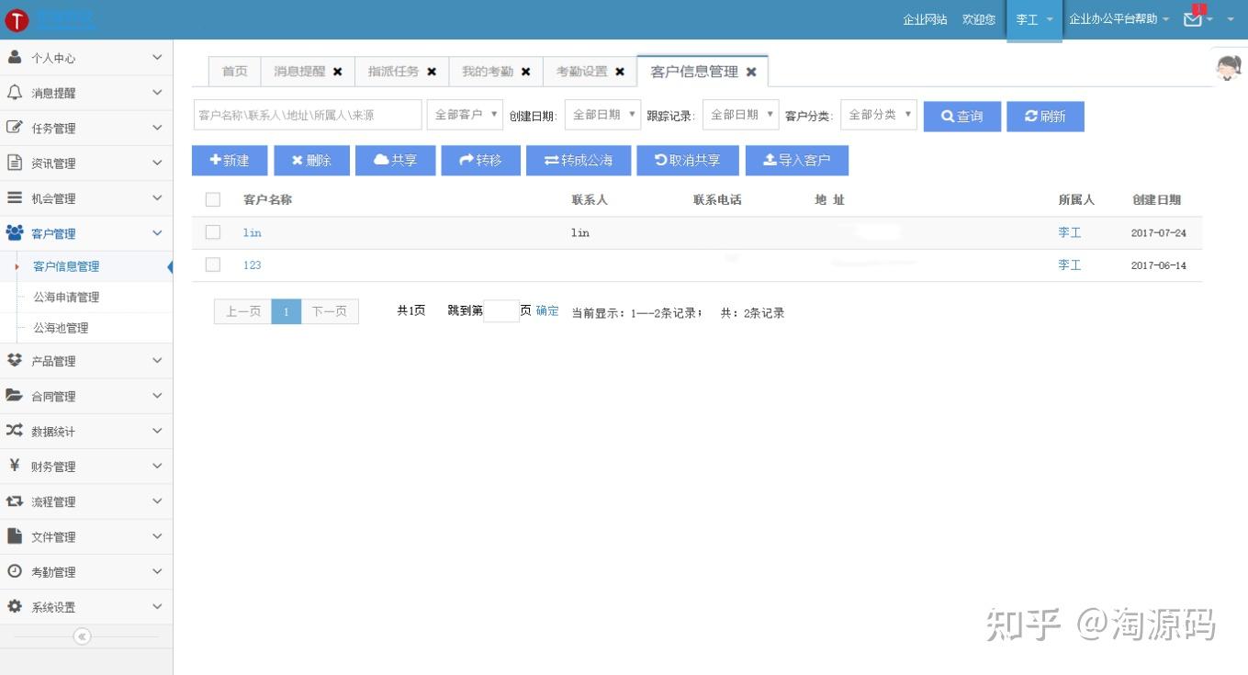Close the 我的考勤 tab
Image resolution: width=1248 pixels, height=675 pixels.
coord(525,72)
